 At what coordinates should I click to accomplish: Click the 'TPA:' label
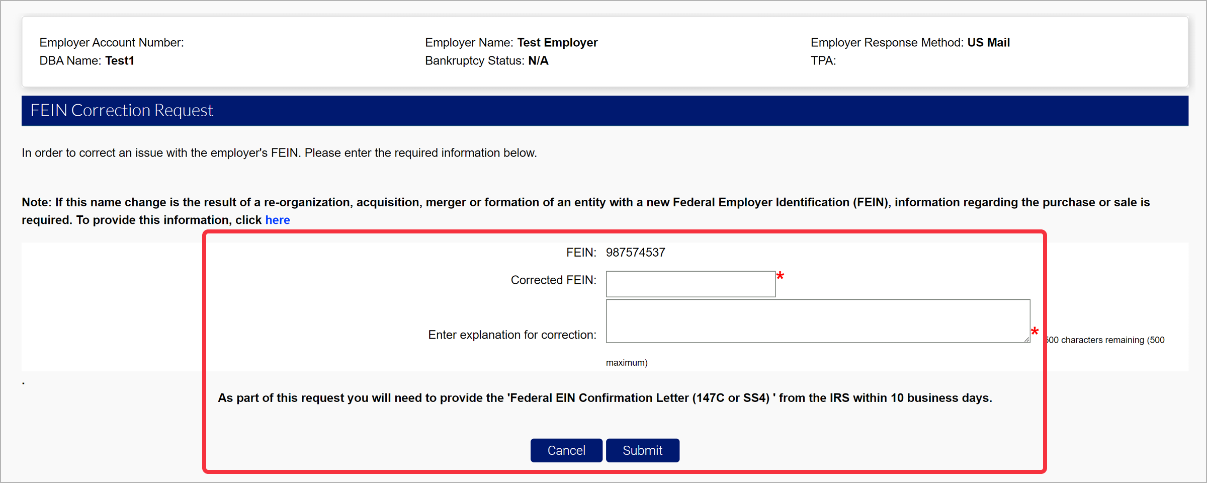click(x=823, y=61)
